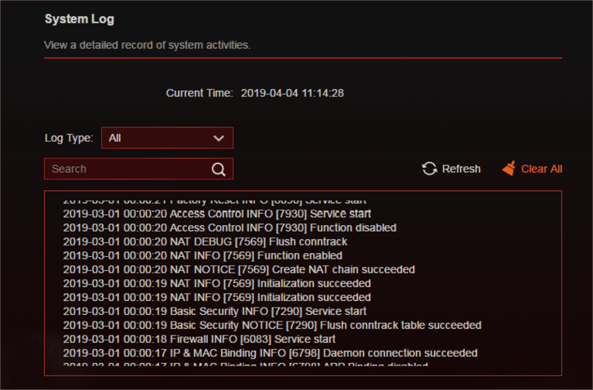Click the Log Type chevron arrow
This screenshot has height=390, width=593.
point(219,139)
